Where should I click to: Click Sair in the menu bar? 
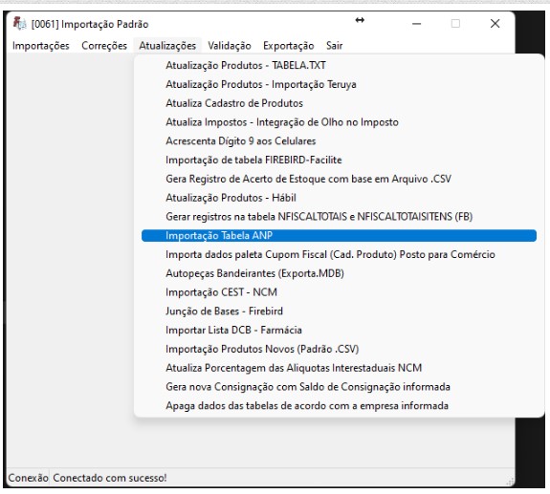coord(334,46)
